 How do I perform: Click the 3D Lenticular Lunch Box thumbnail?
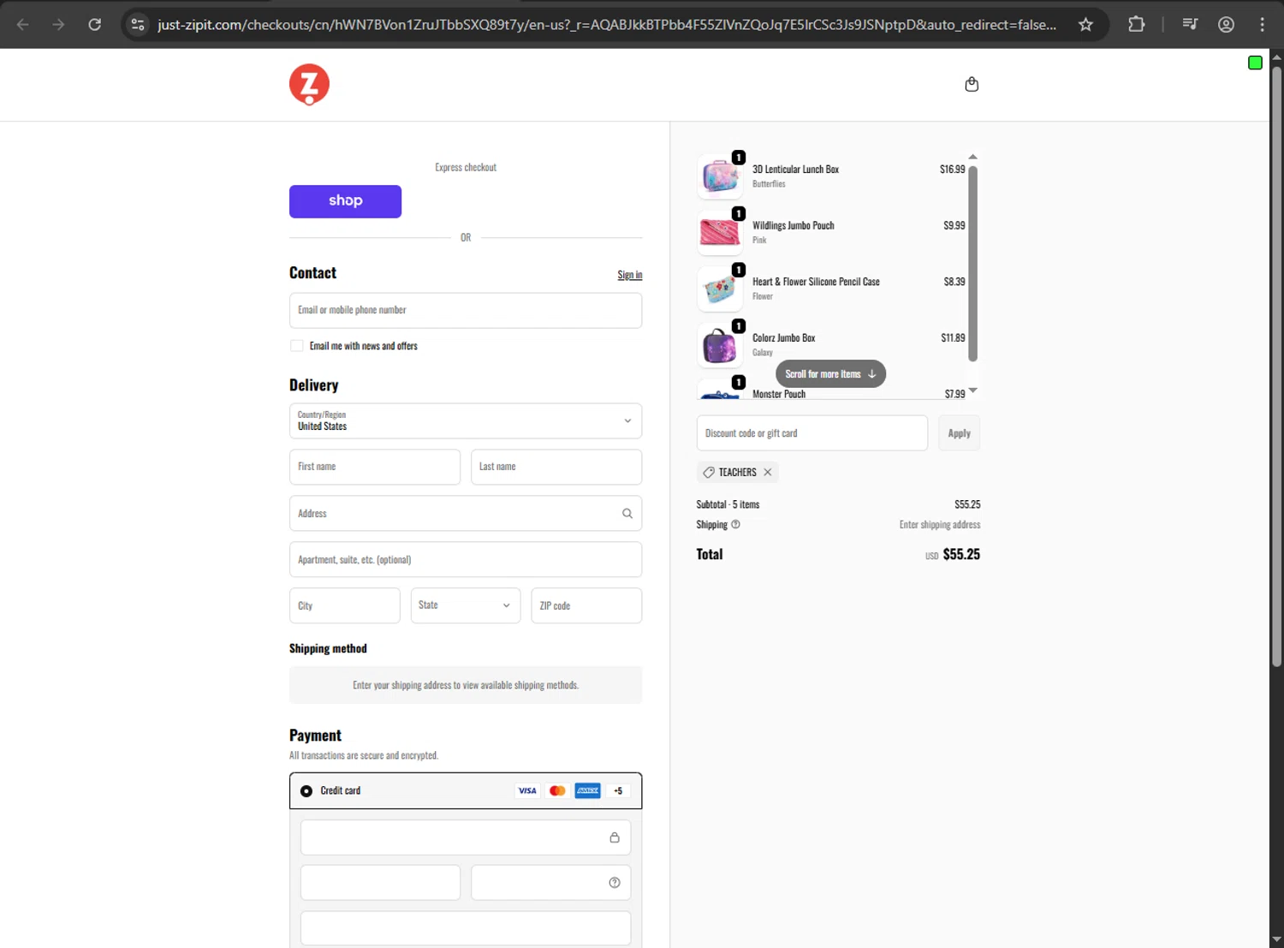(720, 176)
